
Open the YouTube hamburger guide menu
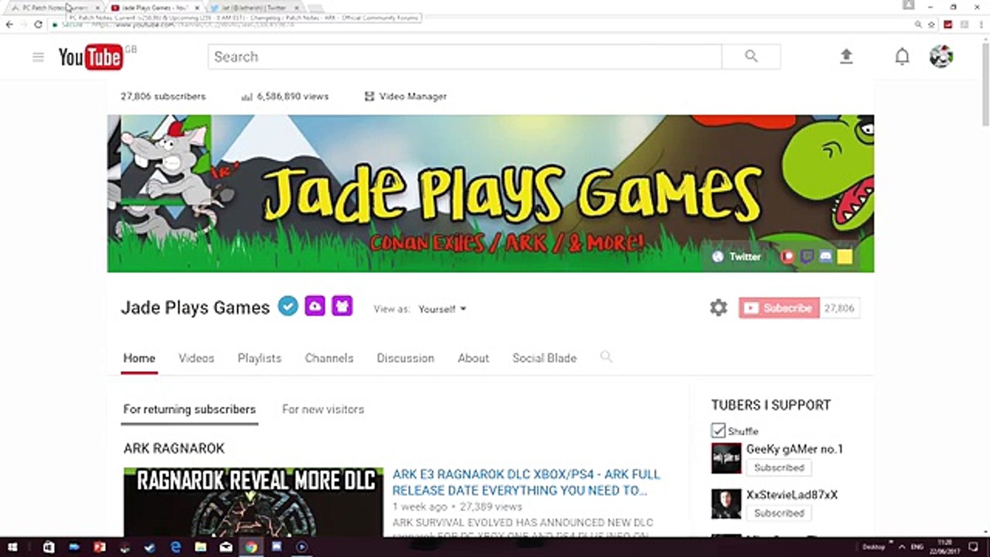(x=38, y=57)
